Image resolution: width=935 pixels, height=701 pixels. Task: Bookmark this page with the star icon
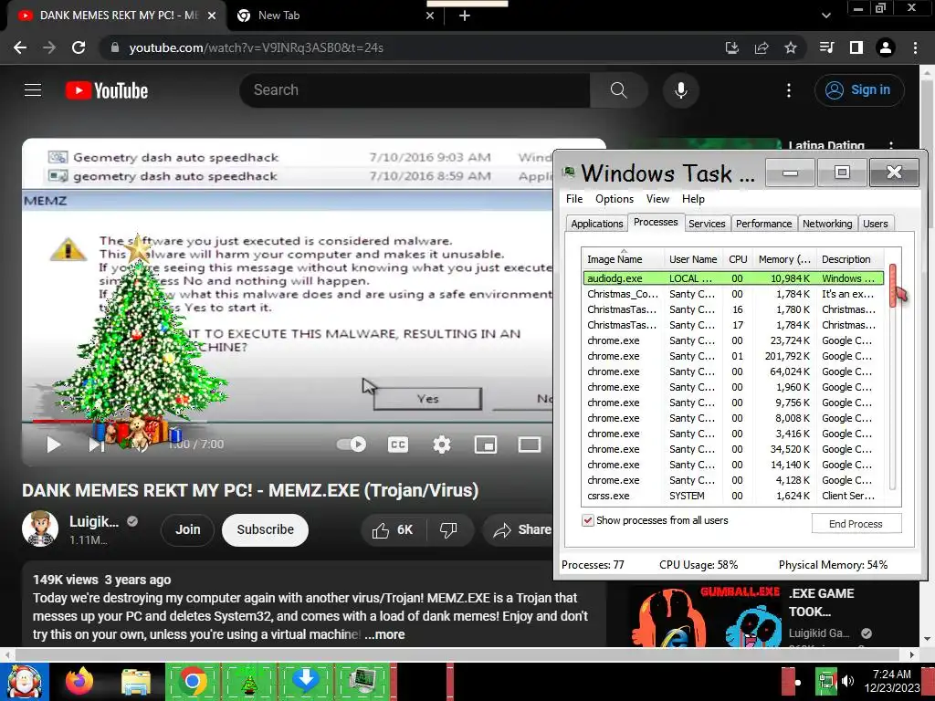pyautogui.click(x=791, y=47)
